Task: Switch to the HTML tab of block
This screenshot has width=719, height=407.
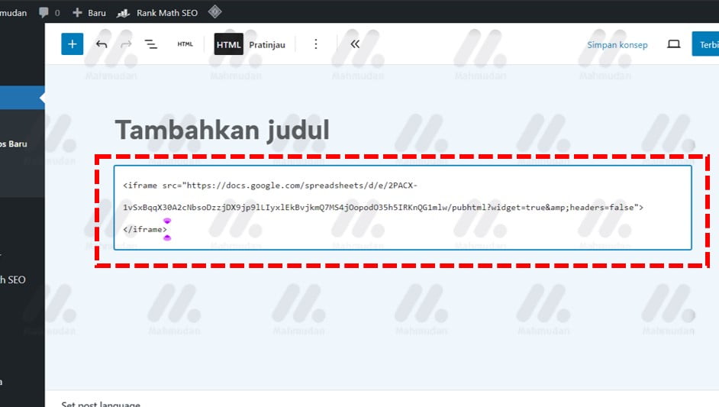Action: (x=228, y=45)
